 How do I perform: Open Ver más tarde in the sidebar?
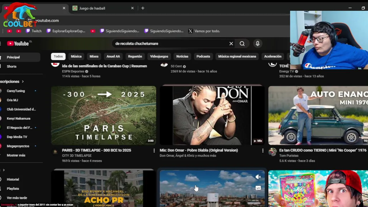[x=20, y=198]
